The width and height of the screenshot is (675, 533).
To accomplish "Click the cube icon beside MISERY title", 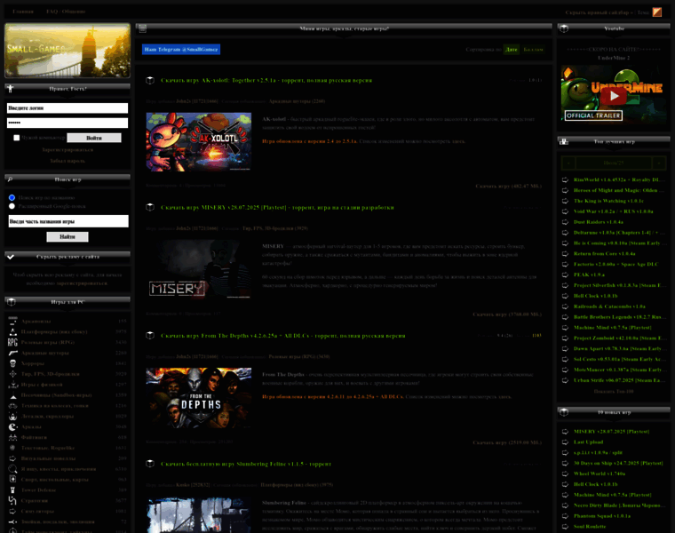I will (x=150, y=207).
